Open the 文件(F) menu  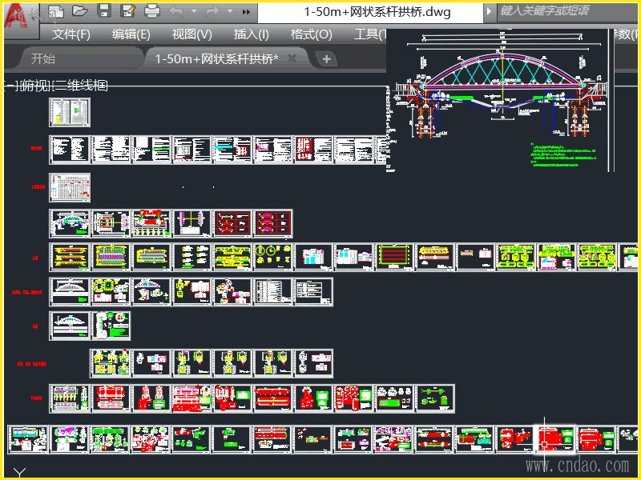pyautogui.click(x=71, y=34)
